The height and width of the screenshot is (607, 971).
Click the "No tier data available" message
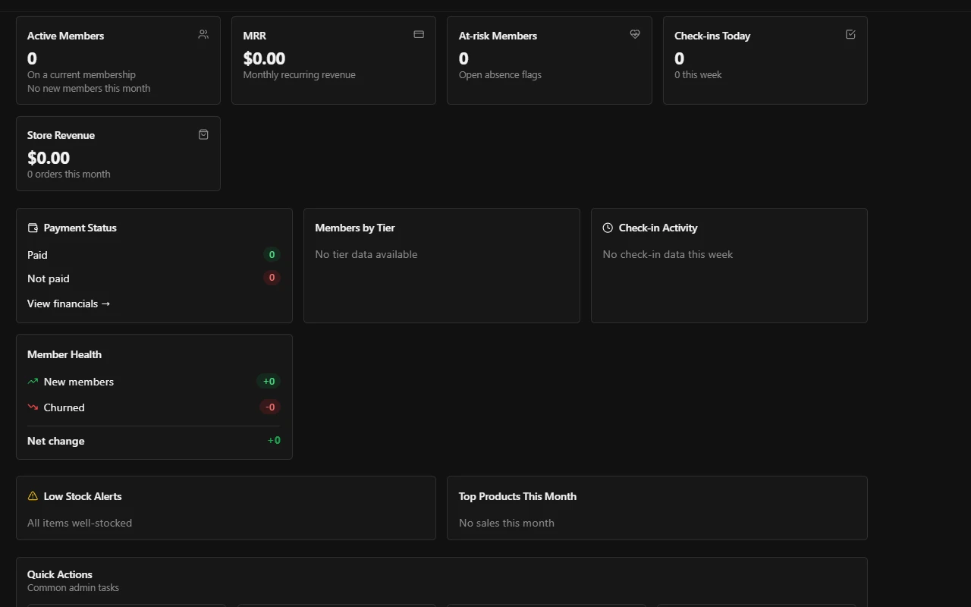[366, 254]
